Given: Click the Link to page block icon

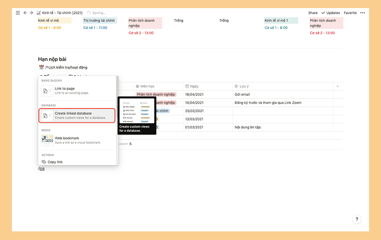Looking at the screenshot, I should 47,91.
